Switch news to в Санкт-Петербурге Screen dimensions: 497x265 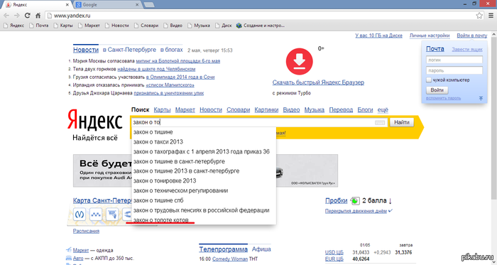click(129, 50)
